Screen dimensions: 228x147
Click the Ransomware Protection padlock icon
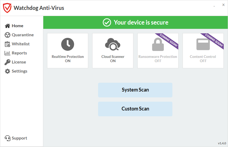pos(158,44)
